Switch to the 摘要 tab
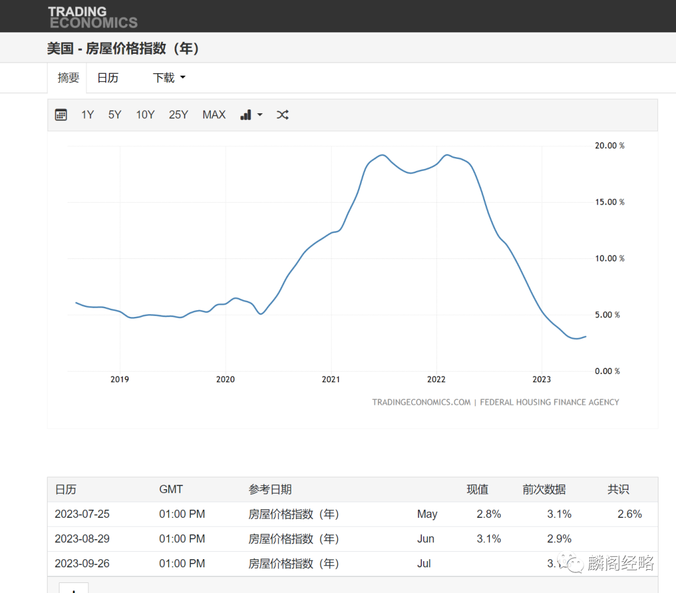The image size is (676, 593). 68,78
